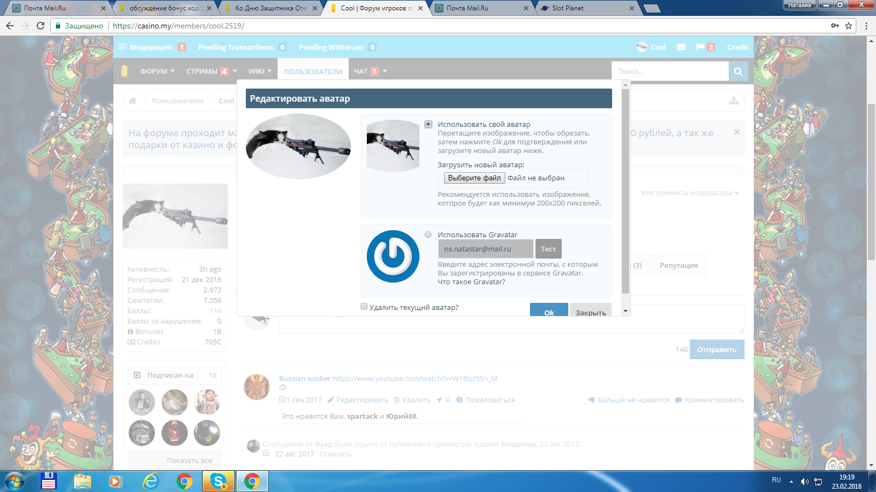This screenshot has width=876, height=492.
Task: Click 'Больше не нравится' link
Action: (x=629, y=400)
